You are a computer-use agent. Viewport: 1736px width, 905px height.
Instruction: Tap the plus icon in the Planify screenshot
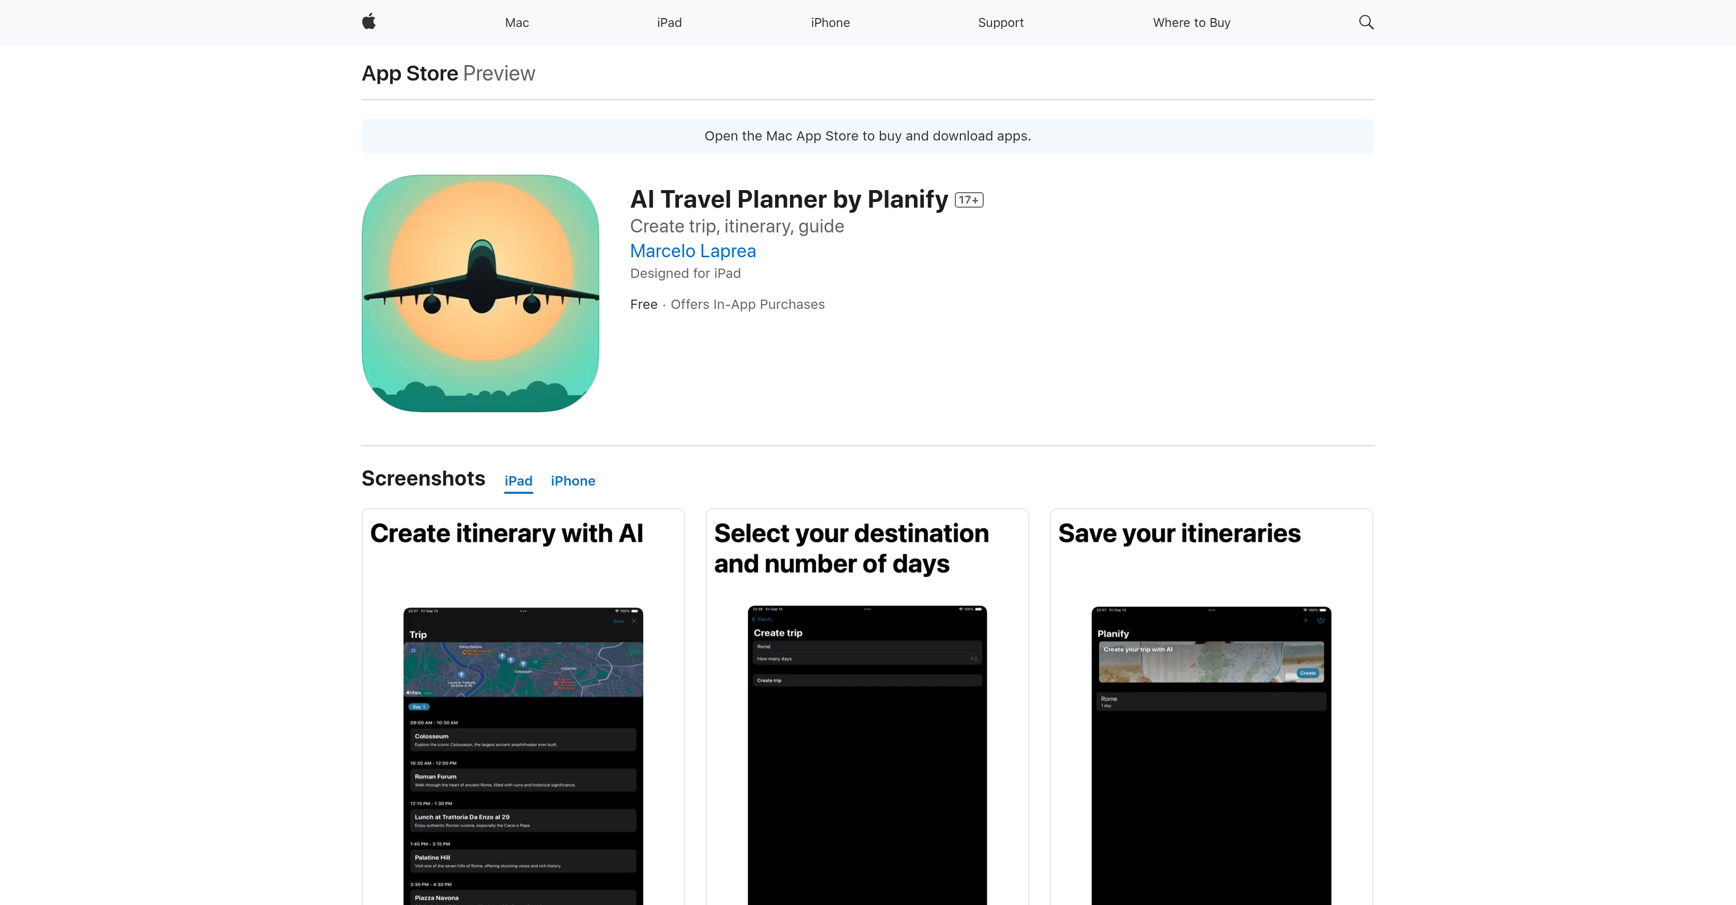click(1306, 620)
